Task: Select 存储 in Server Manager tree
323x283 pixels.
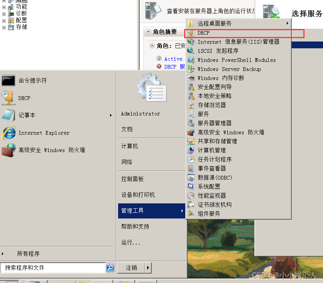Action: [x=22, y=27]
